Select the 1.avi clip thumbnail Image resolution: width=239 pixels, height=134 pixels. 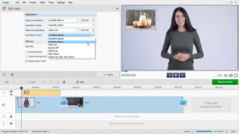pos(26,102)
